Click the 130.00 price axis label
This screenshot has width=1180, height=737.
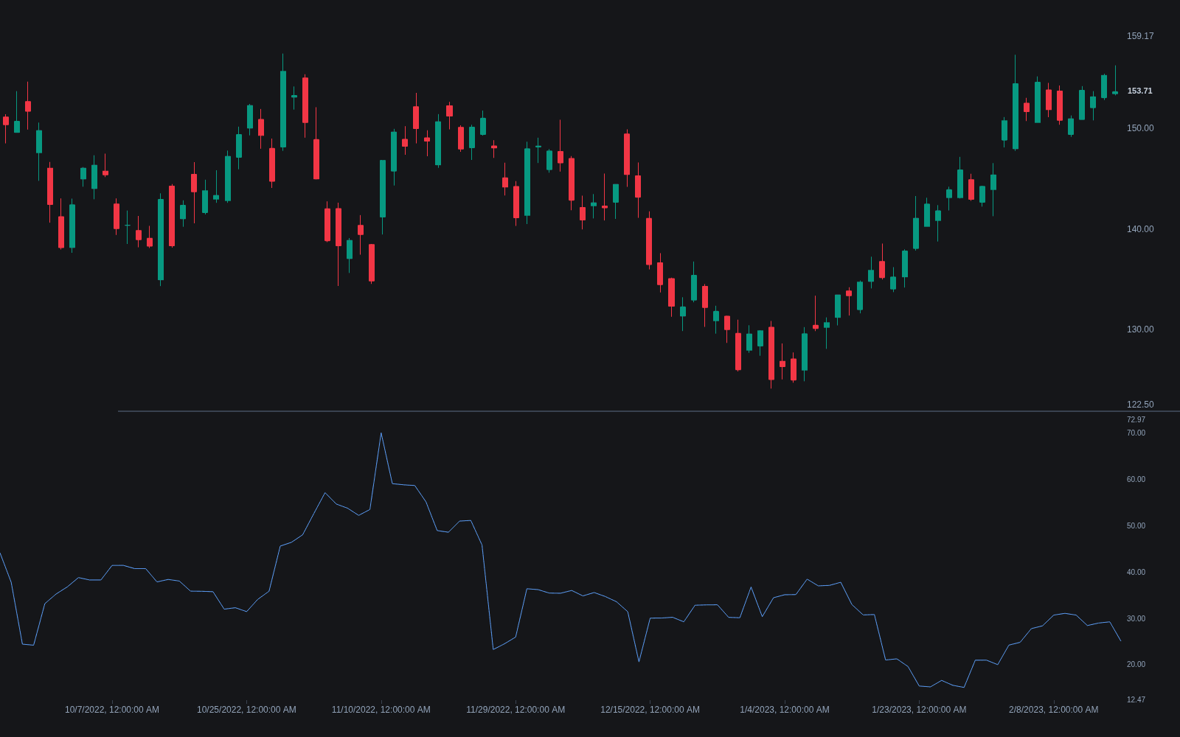(x=1140, y=329)
